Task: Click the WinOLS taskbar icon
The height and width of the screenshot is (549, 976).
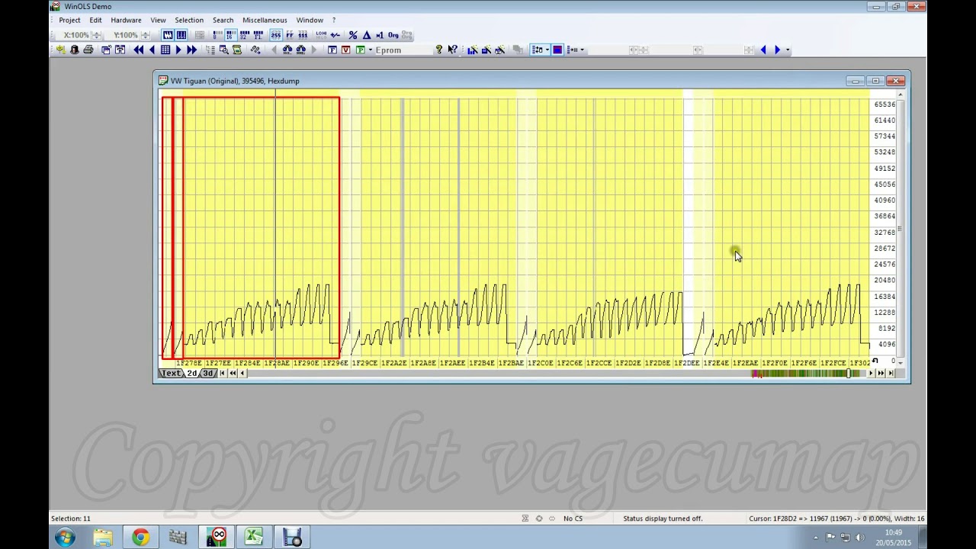Action: [x=217, y=537]
